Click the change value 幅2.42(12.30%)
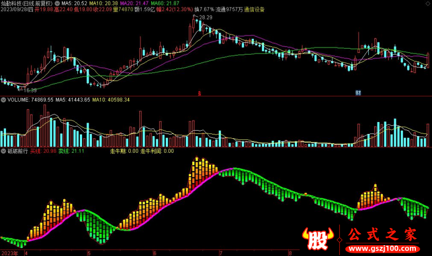 coord(174,9)
